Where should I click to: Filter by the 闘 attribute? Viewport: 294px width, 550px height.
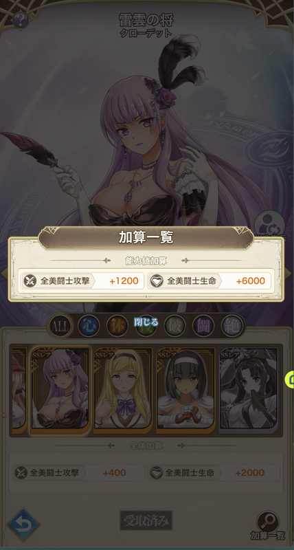pos(203,325)
